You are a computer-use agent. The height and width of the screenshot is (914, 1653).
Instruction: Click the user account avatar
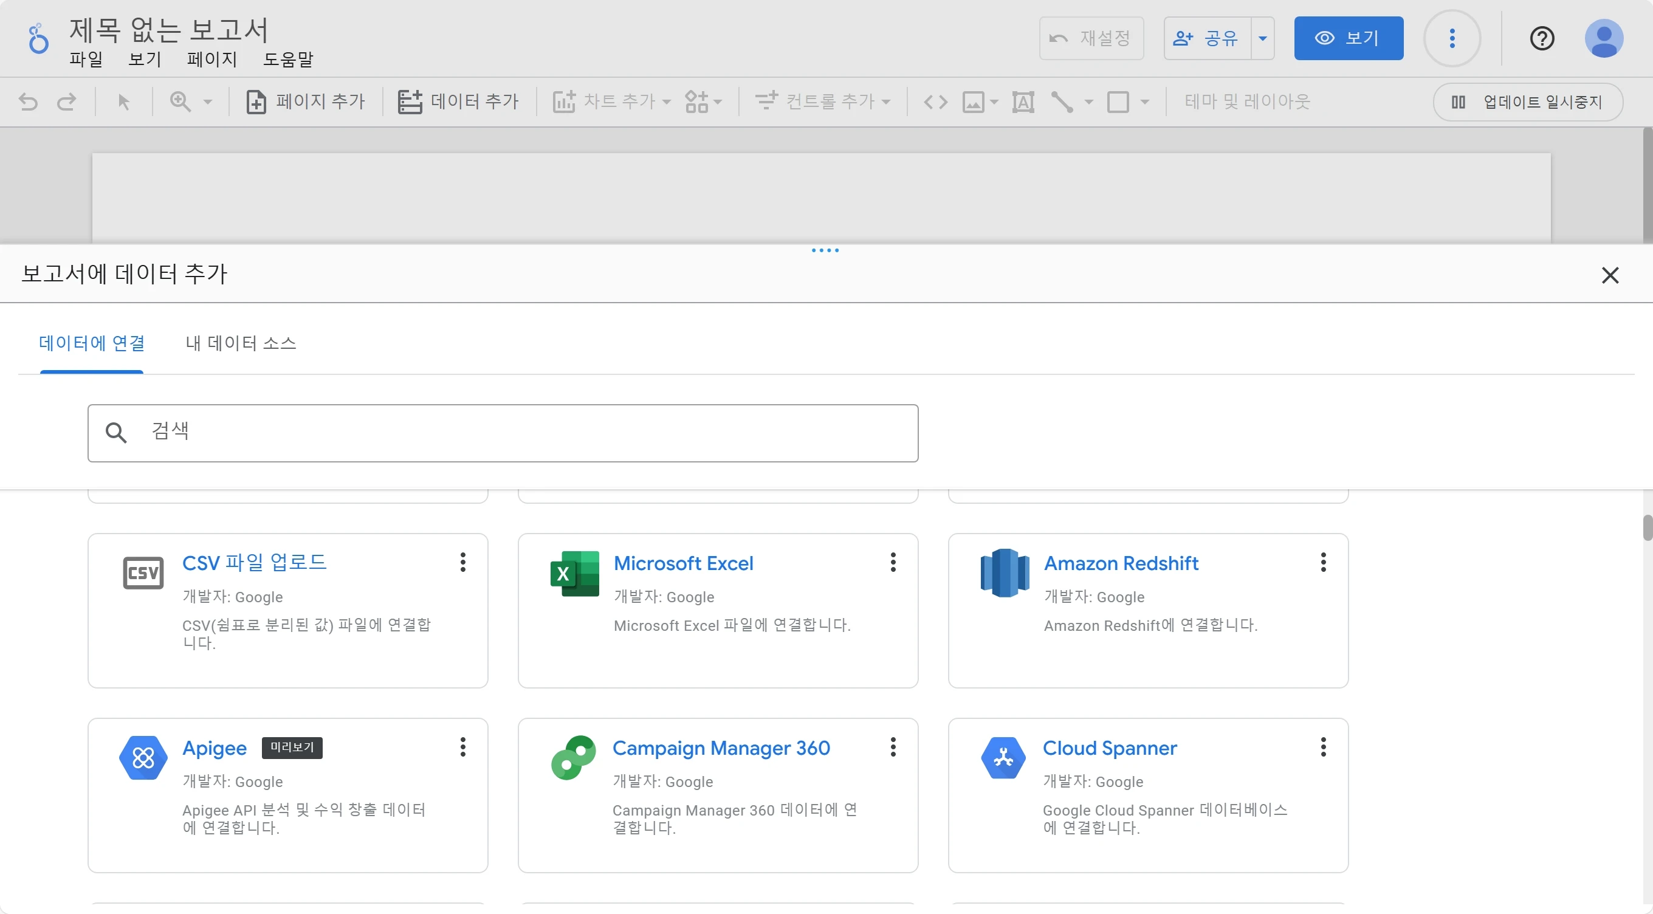[x=1604, y=38]
